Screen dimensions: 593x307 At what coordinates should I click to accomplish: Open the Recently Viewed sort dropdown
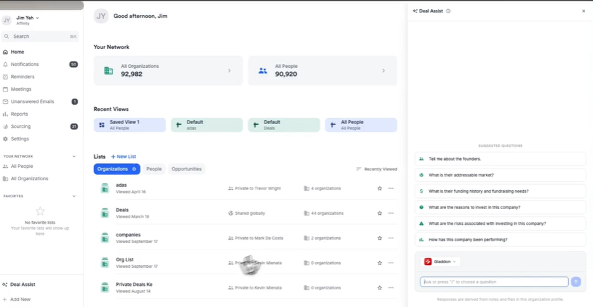click(377, 169)
